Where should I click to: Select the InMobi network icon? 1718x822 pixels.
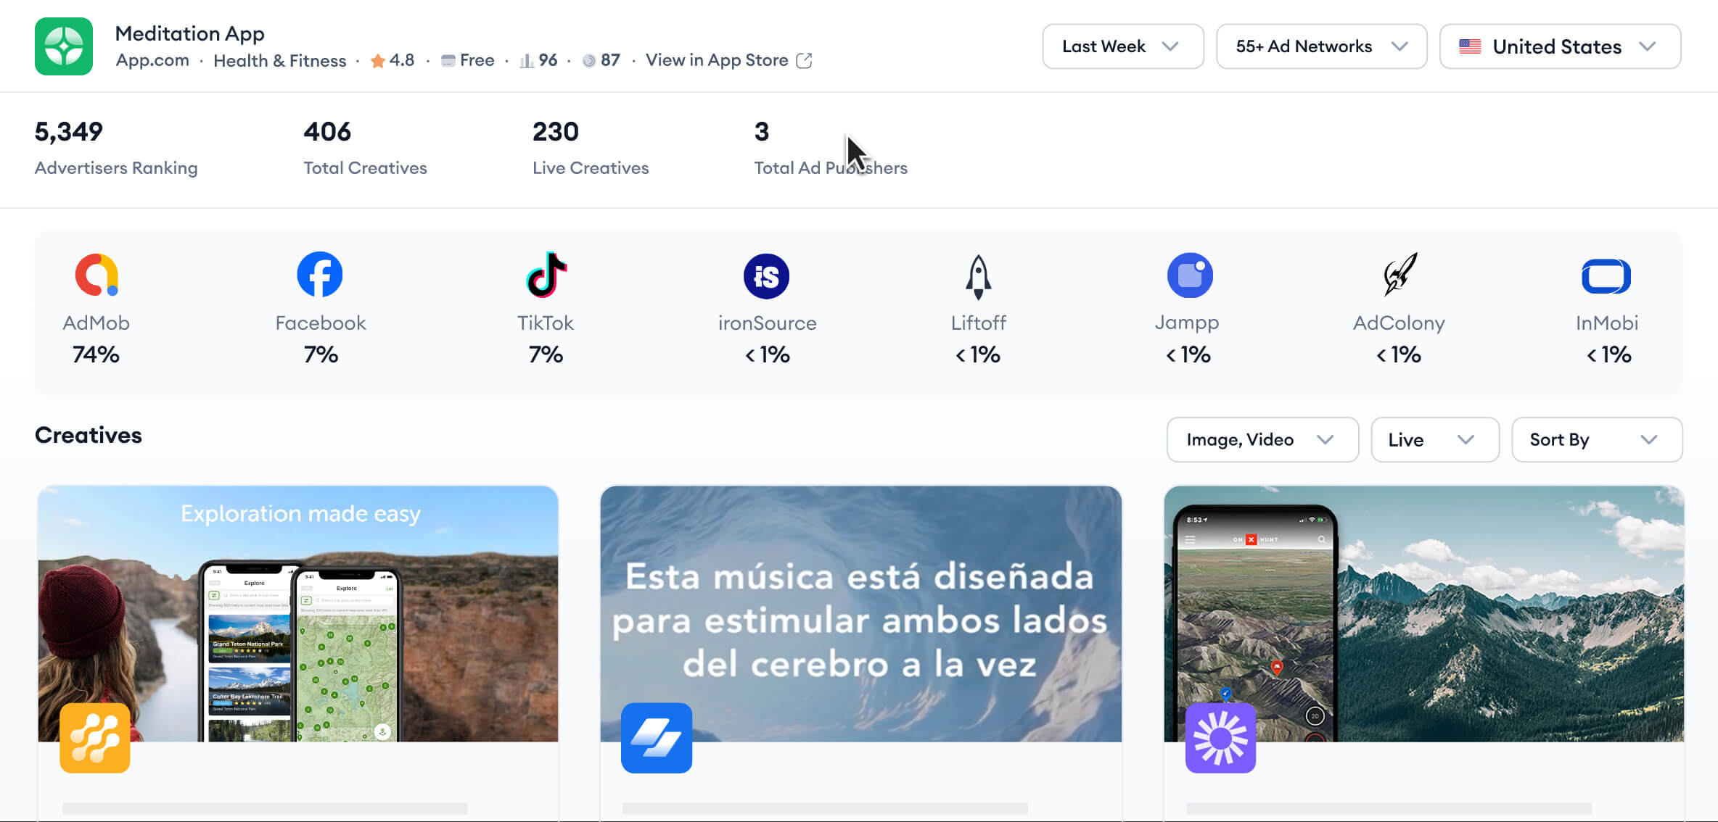1606,276
